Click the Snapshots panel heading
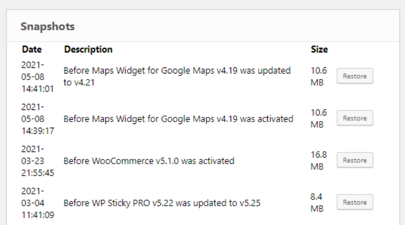This screenshot has width=405, height=225. click(47, 26)
